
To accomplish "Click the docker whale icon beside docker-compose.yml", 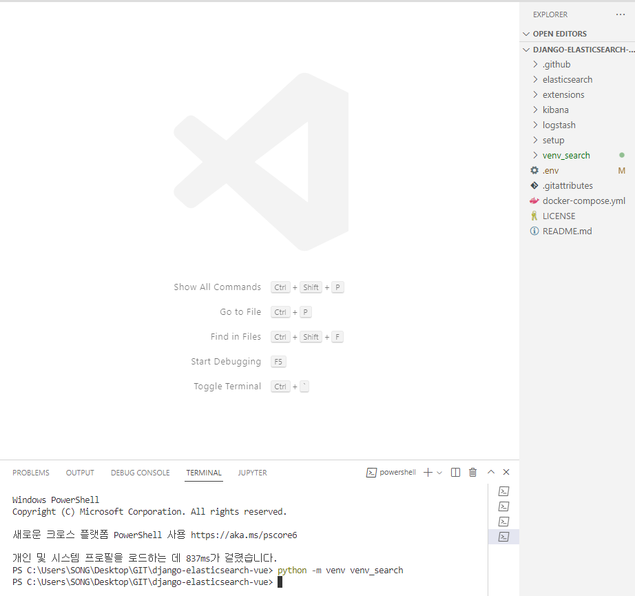I will click(x=534, y=201).
